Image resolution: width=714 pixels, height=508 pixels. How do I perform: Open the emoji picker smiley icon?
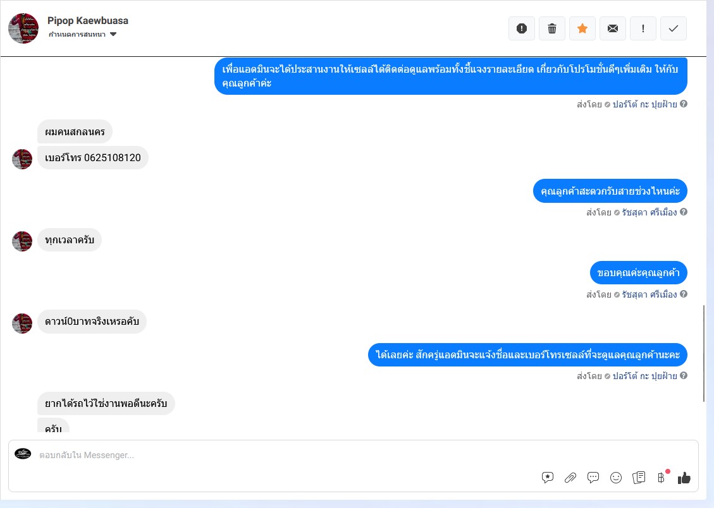pyautogui.click(x=615, y=478)
